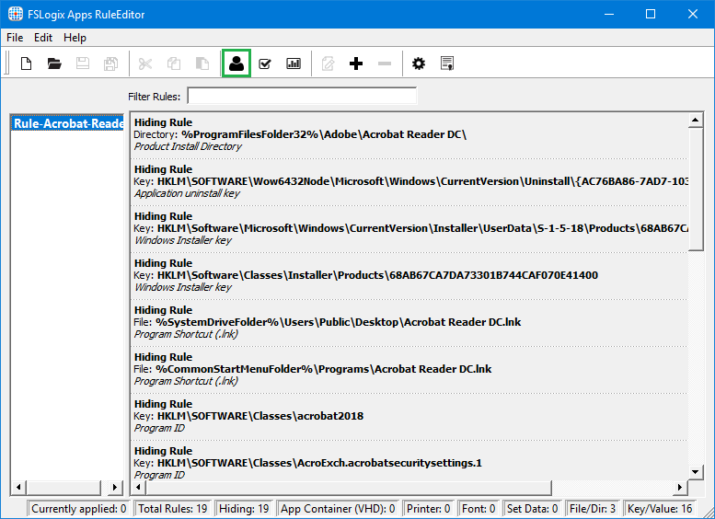
Task: Click the rules list horizontal scrollbar thumb
Action: pos(349,488)
